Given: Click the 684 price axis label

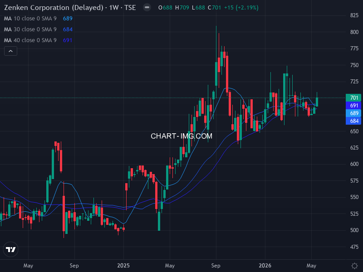Looking at the screenshot, I should pyautogui.click(x=353, y=121).
